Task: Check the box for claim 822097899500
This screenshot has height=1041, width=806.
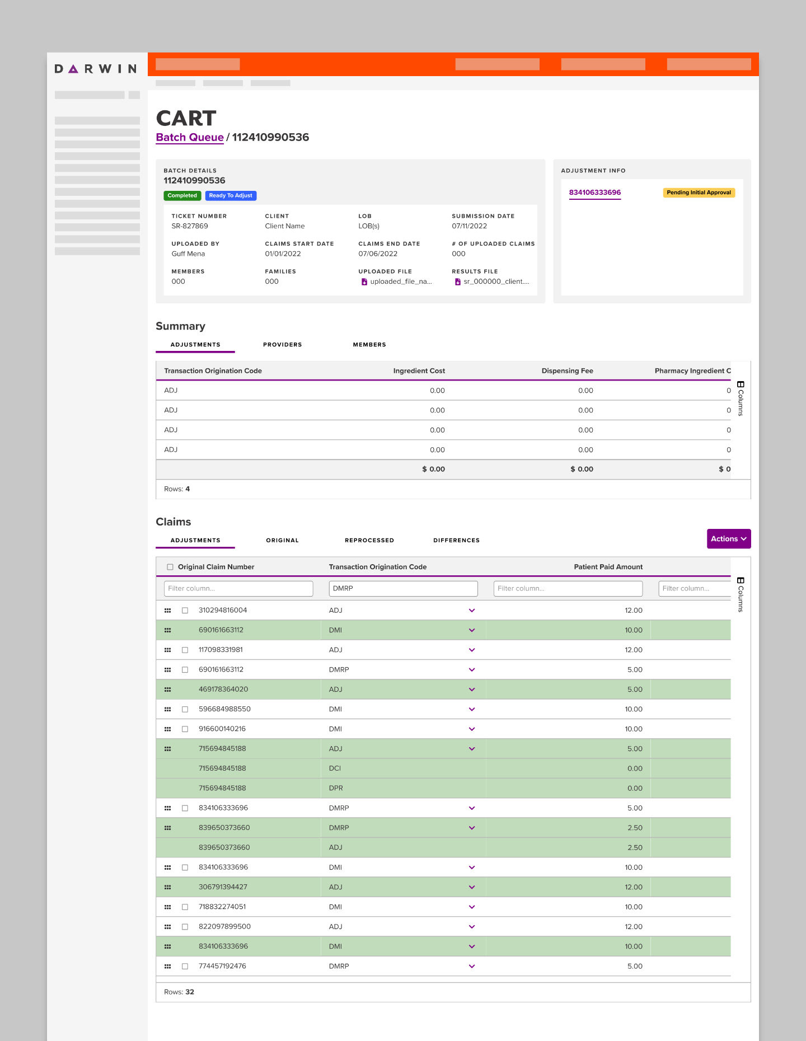Action: (x=185, y=927)
